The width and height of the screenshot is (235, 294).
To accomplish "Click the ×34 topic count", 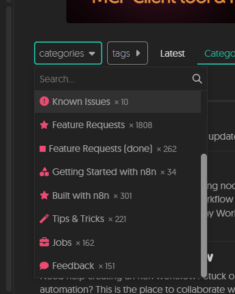I will (168, 173).
